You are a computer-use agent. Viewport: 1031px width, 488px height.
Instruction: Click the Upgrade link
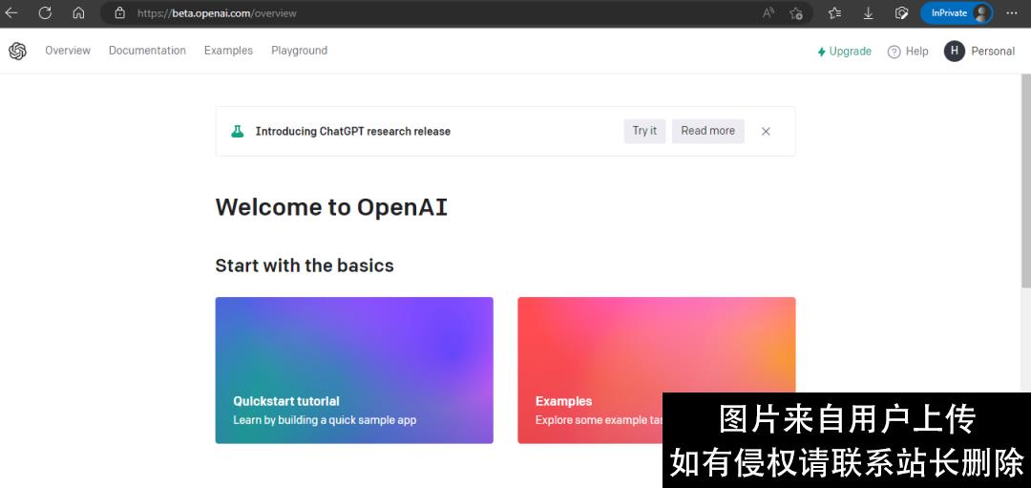pyautogui.click(x=845, y=52)
